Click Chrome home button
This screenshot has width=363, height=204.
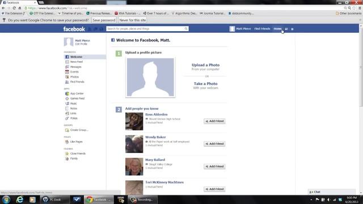[x=20, y=8]
